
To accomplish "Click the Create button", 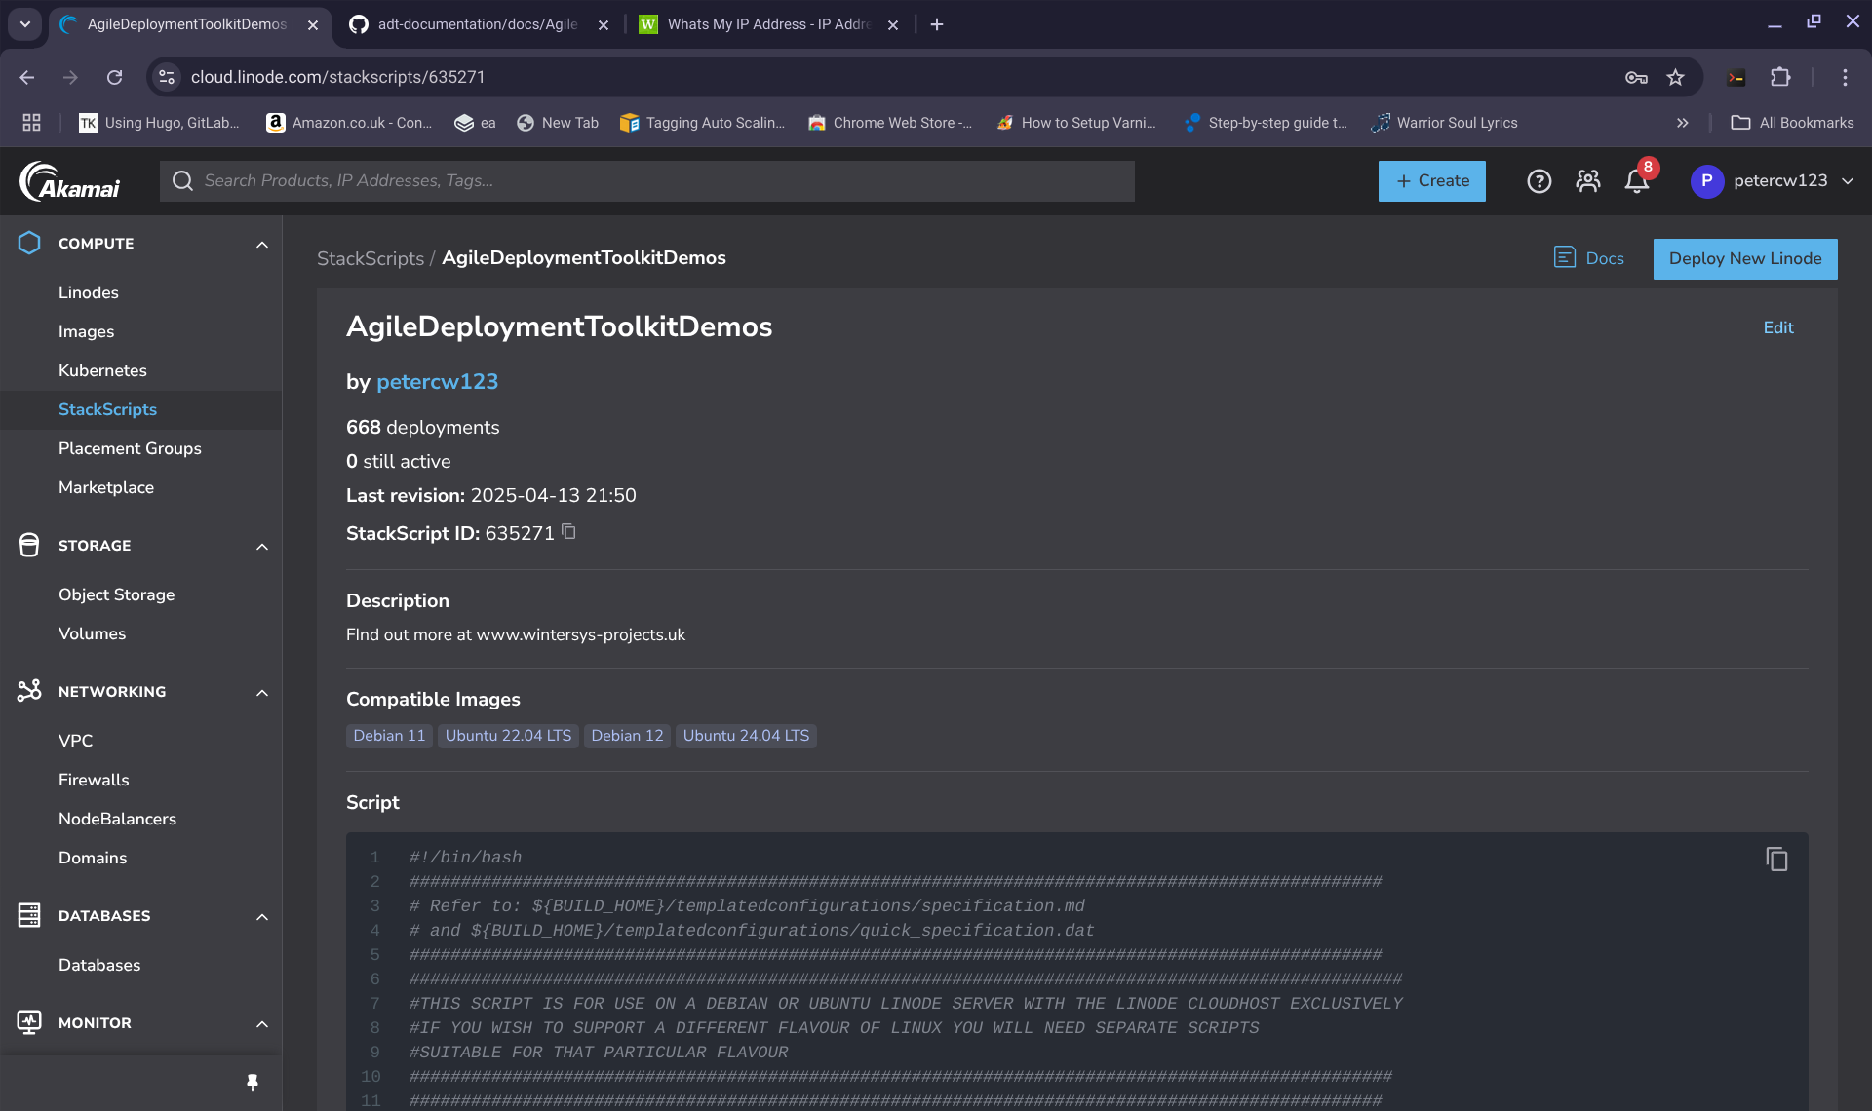I will 1431,181.
